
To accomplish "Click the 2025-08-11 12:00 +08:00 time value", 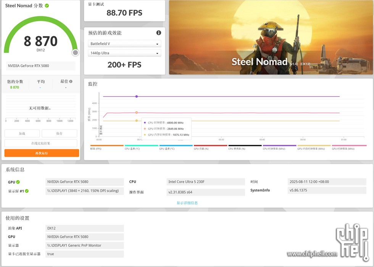I will [327, 182].
